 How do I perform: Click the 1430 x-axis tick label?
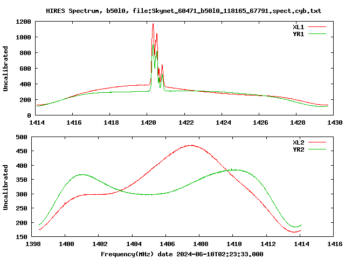[335, 122]
